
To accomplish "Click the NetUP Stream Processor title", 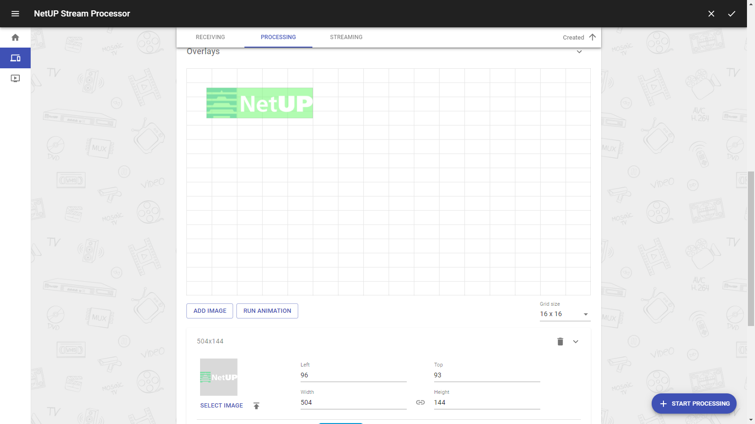I will [x=82, y=14].
